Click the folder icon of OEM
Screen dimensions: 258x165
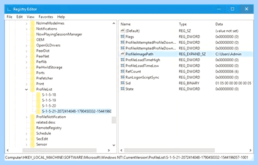[x=32, y=40]
